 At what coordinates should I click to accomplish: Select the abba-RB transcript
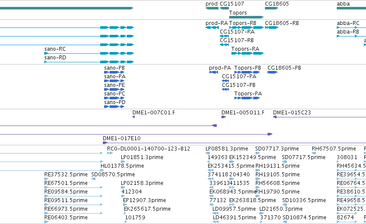[351, 36]
